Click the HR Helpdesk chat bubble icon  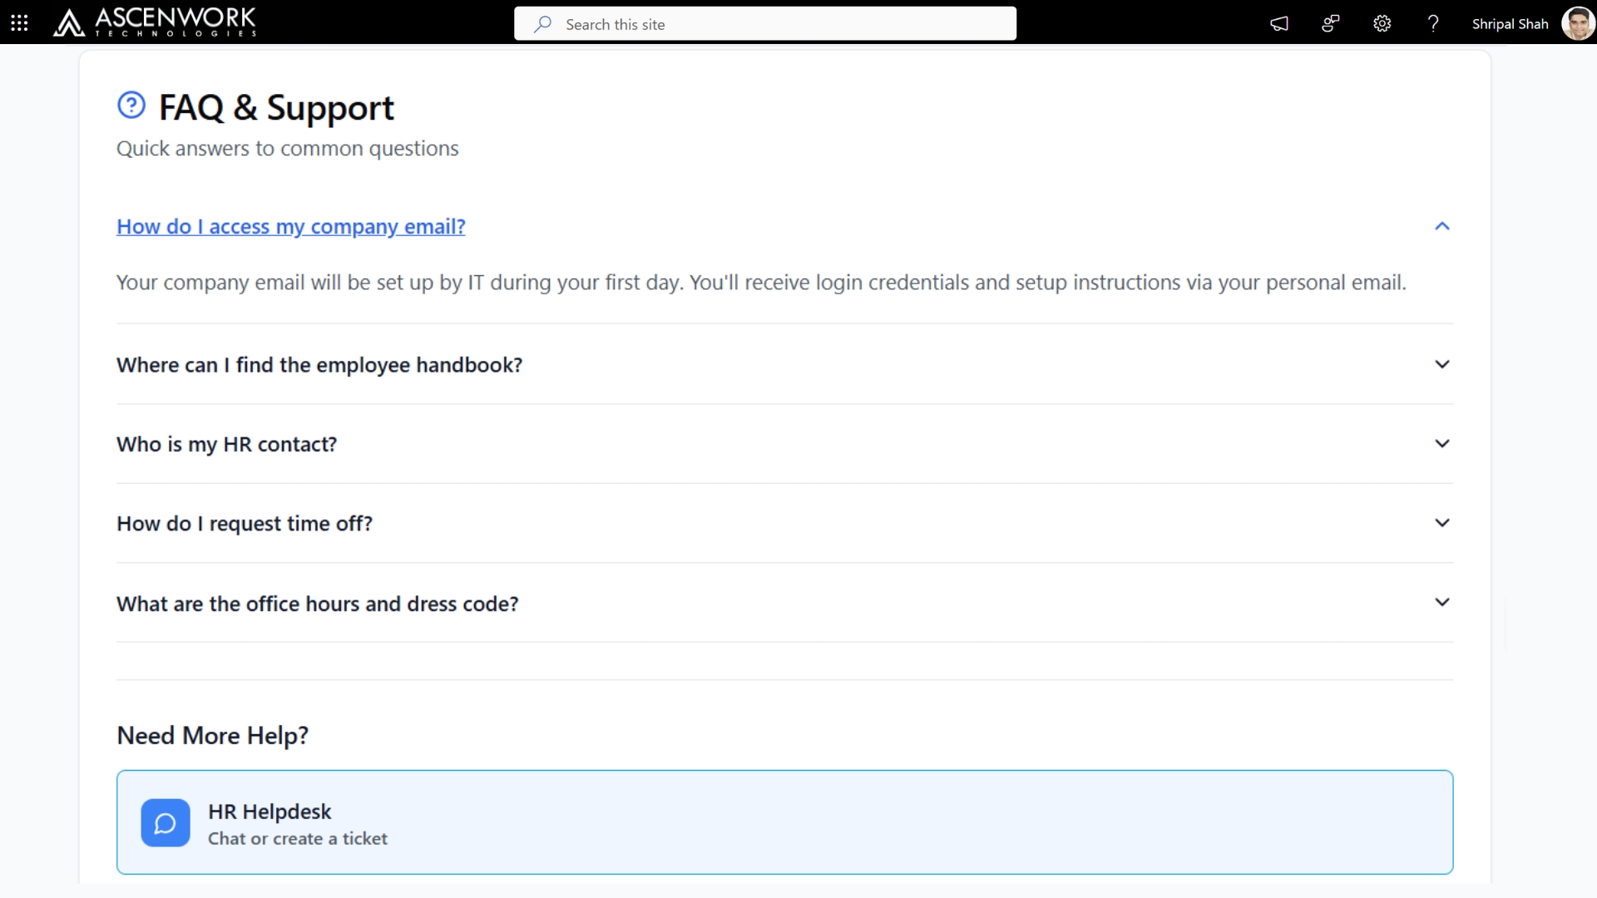click(x=166, y=823)
